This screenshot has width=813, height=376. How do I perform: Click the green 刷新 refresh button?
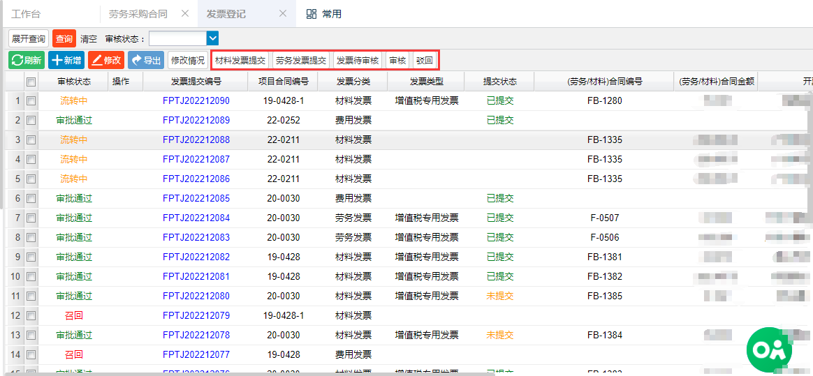pos(27,61)
